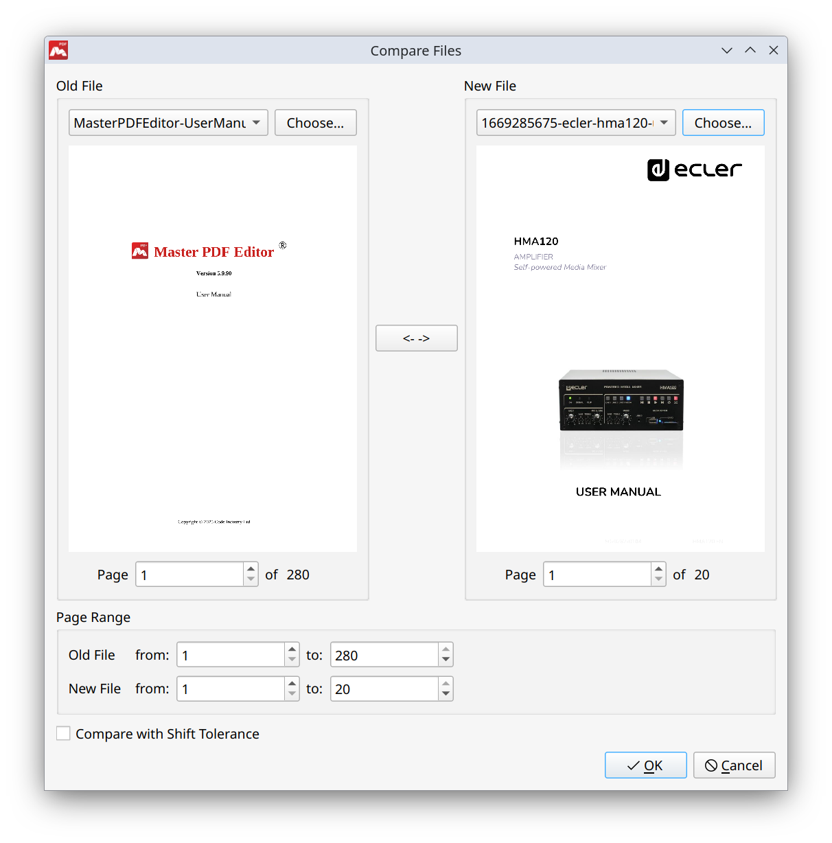This screenshot has height=843, width=832.
Task: Select the New File 'from' page field
Action: (x=231, y=689)
